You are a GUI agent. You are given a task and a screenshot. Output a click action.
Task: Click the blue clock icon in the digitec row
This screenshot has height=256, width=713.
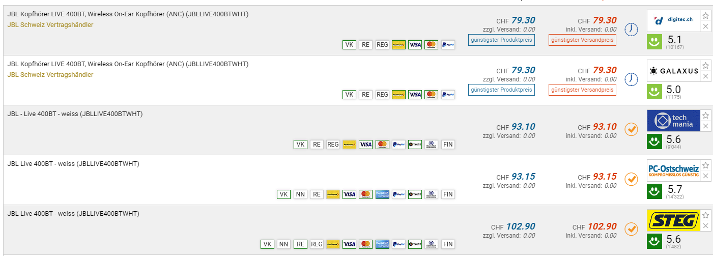631,30
